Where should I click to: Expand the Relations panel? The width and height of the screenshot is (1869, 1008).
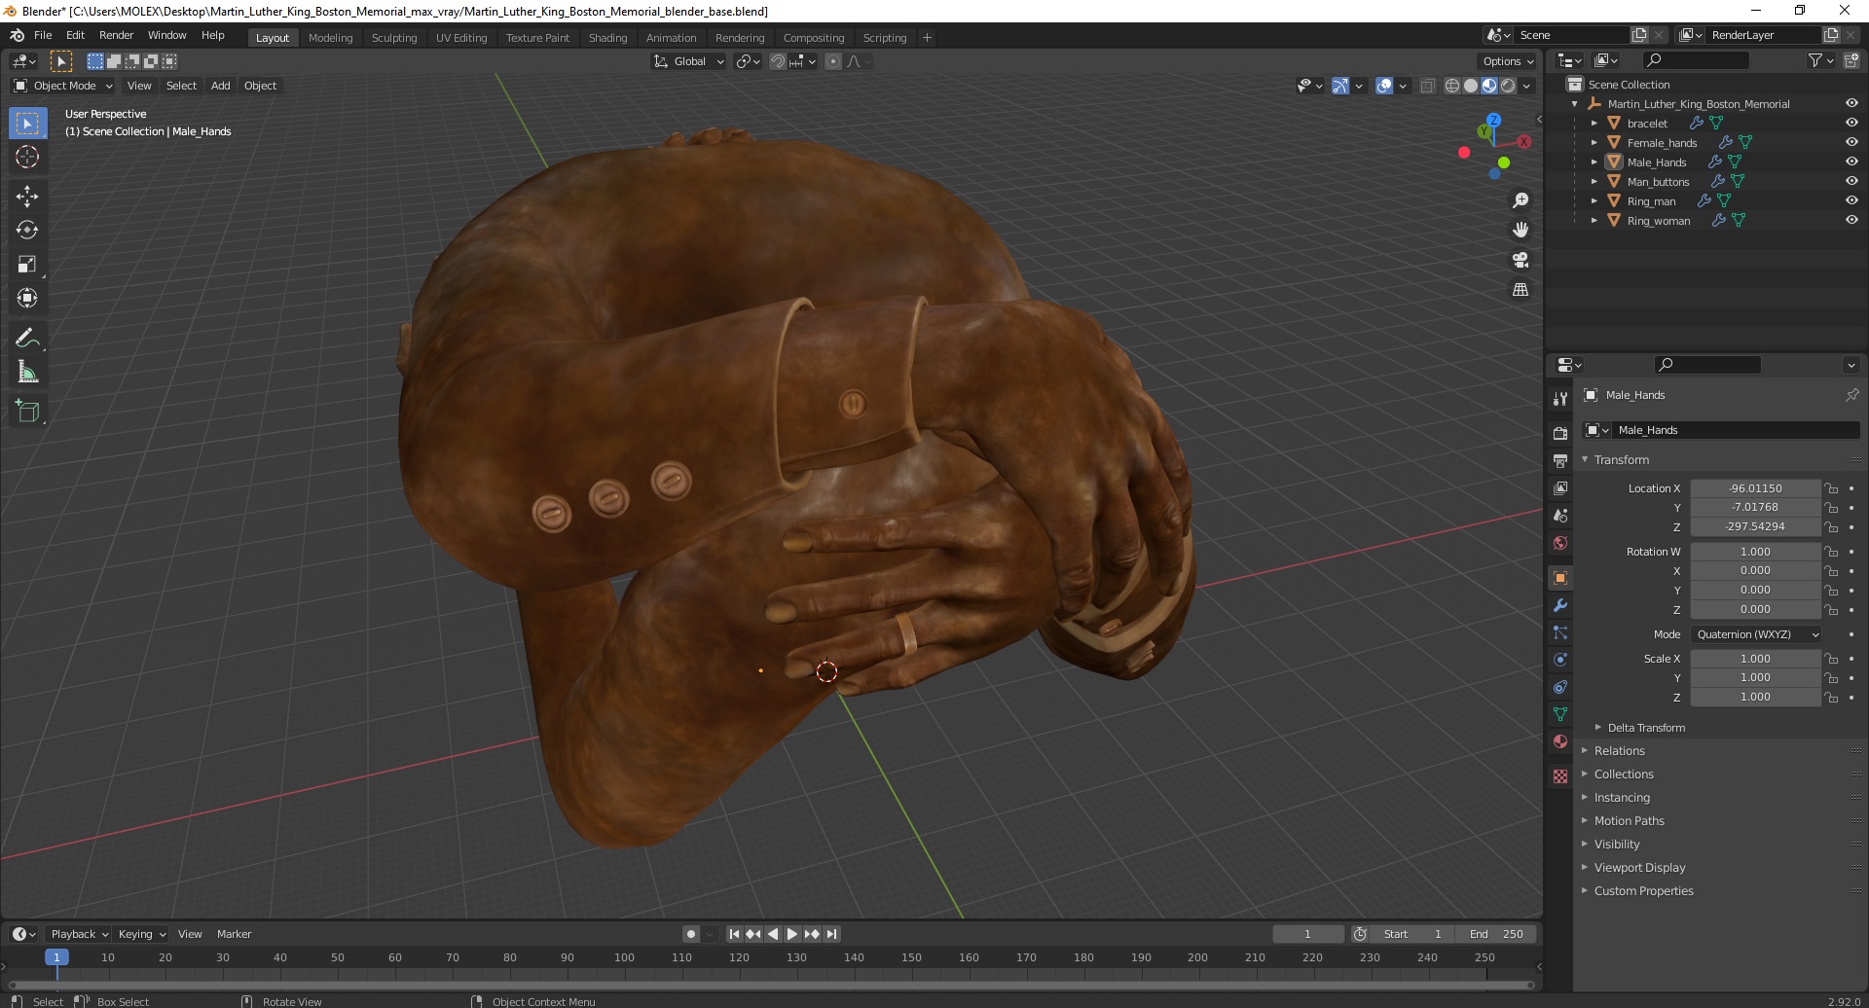click(1619, 751)
